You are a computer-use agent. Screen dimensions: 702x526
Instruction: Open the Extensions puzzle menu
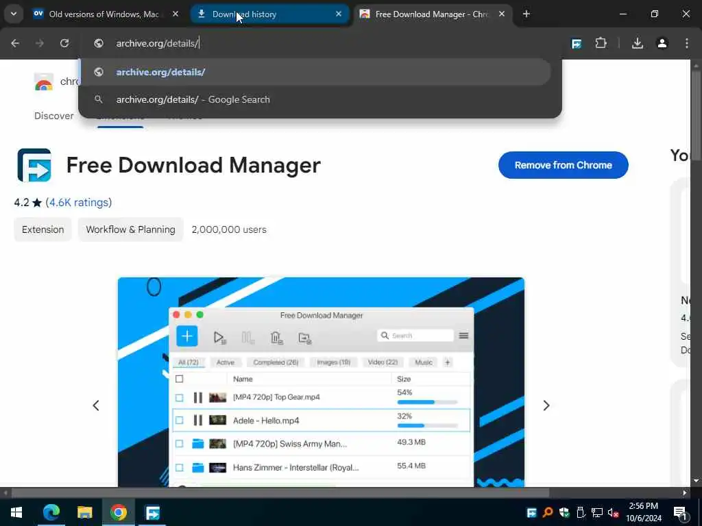pyautogui.click(x=601, y=43)
